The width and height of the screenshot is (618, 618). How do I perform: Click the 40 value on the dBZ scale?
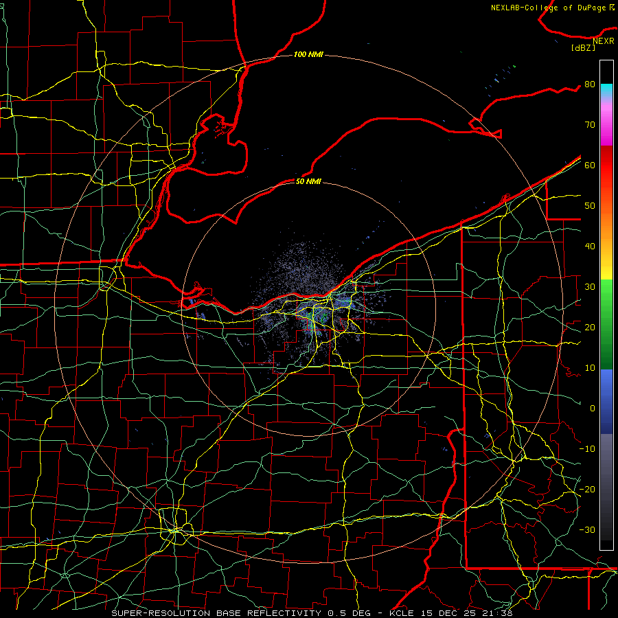coord(590,247)
